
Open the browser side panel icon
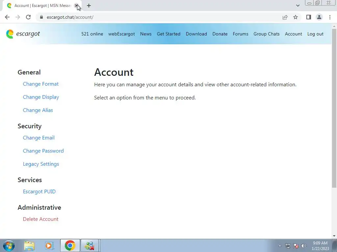[x=309, y=17]
